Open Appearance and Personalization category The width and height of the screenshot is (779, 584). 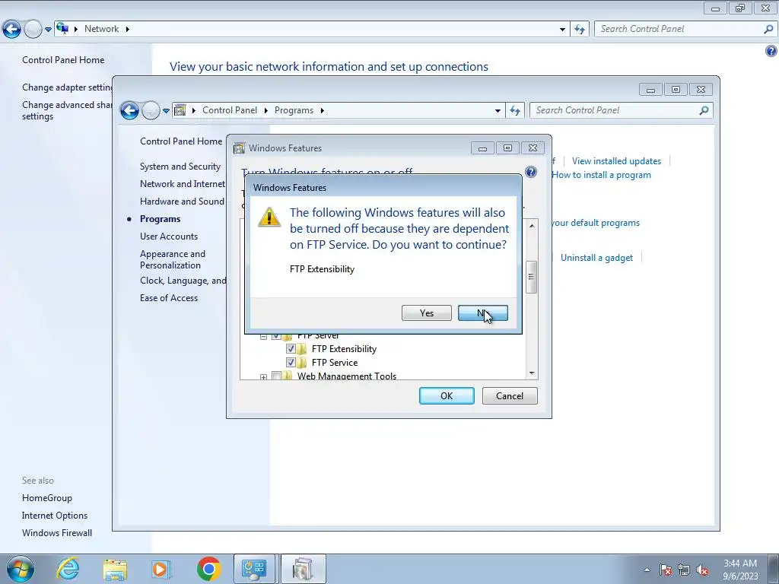coord(173,259)
